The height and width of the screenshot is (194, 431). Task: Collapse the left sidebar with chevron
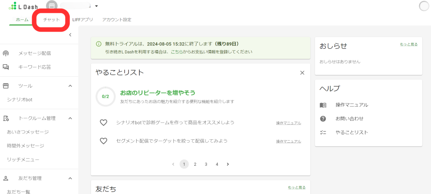click(x=70, y=35)
